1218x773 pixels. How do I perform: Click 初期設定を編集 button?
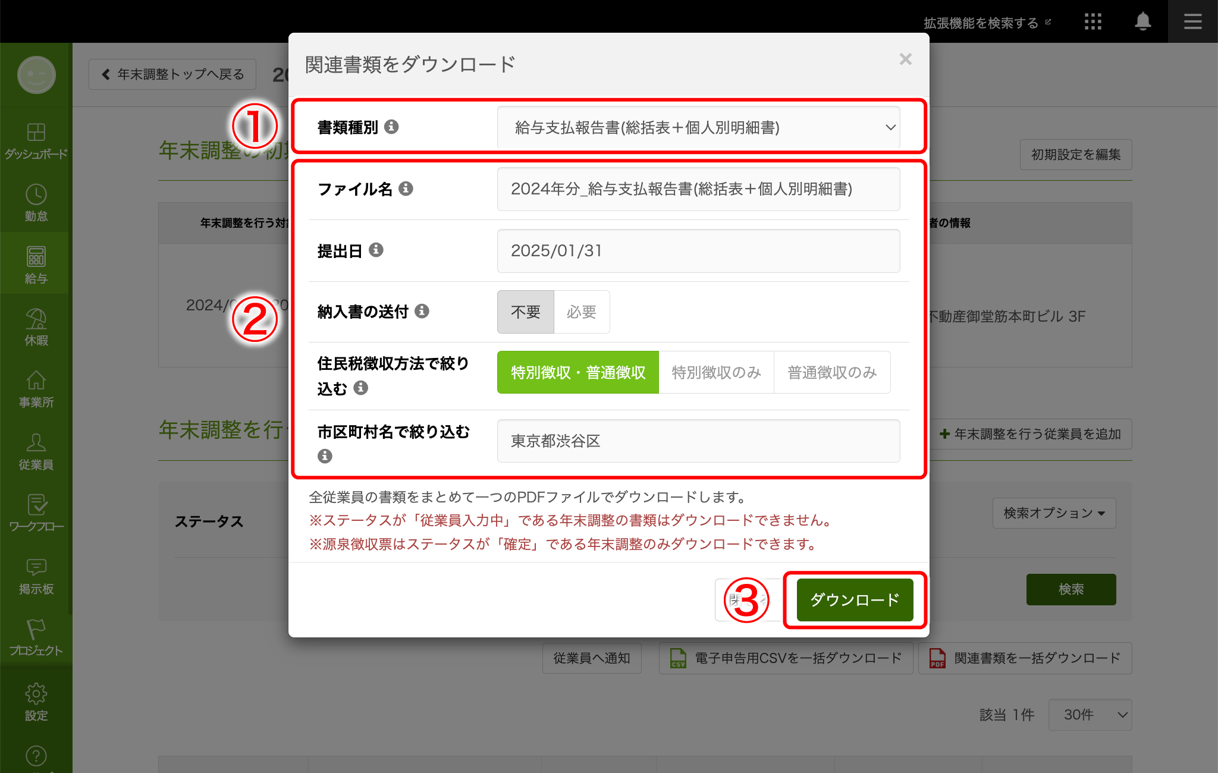[1076, 155]
